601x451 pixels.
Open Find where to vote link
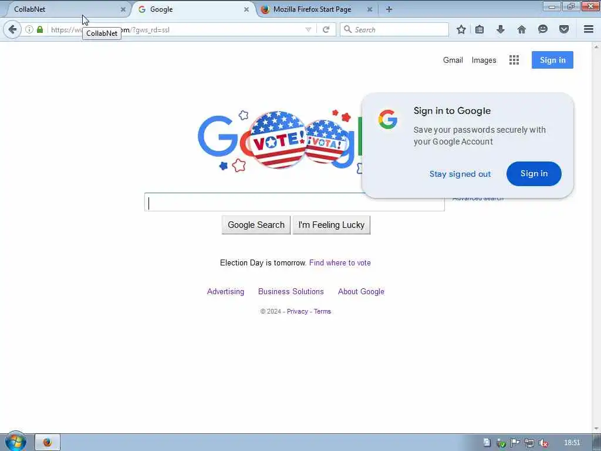(x=340, y=262)
